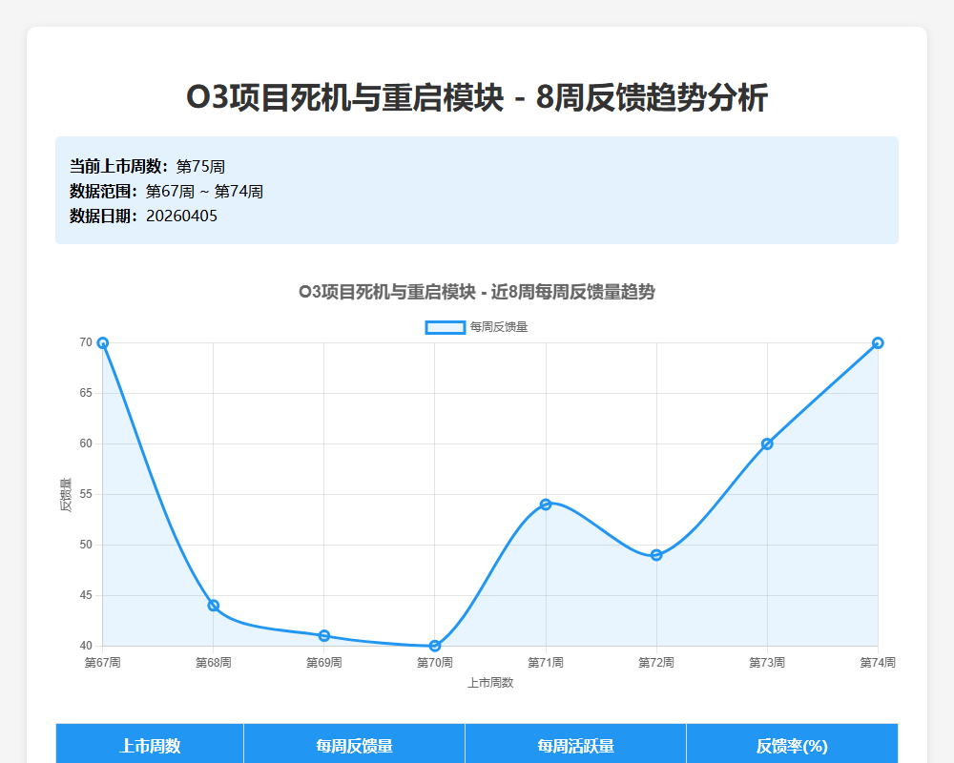
Task: Click the x-axis title 上市周数 below chart
Action: (x=490, y=683)
